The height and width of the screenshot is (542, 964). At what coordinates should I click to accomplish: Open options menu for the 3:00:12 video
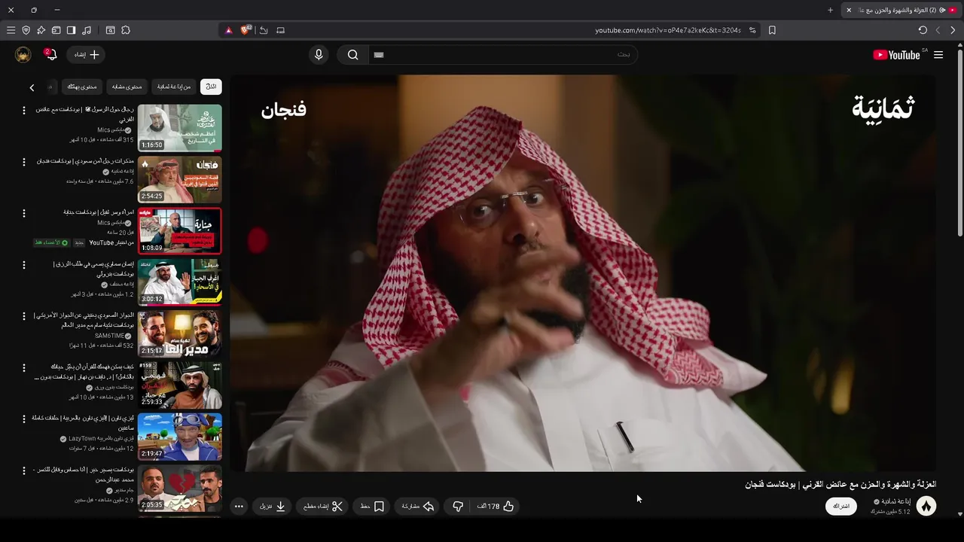tap(23, 264)
